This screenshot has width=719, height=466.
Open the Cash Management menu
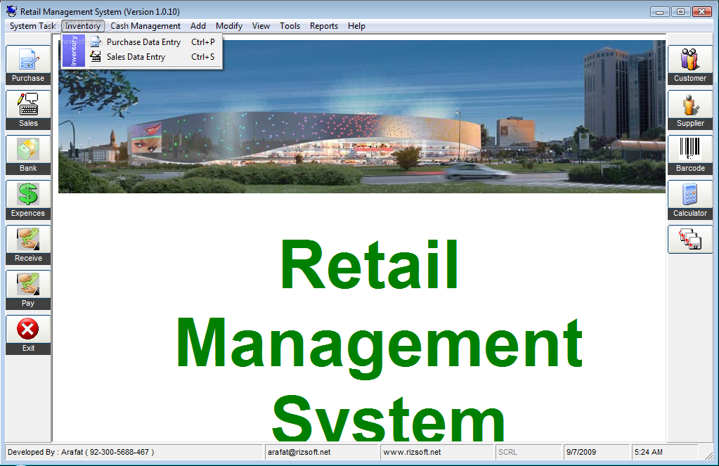pyautogui.click(x=145, y=26)
